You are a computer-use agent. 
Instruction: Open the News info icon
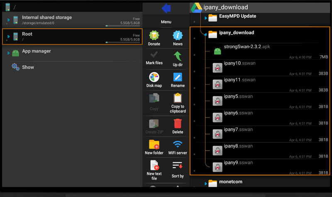(x=178, y=36)
